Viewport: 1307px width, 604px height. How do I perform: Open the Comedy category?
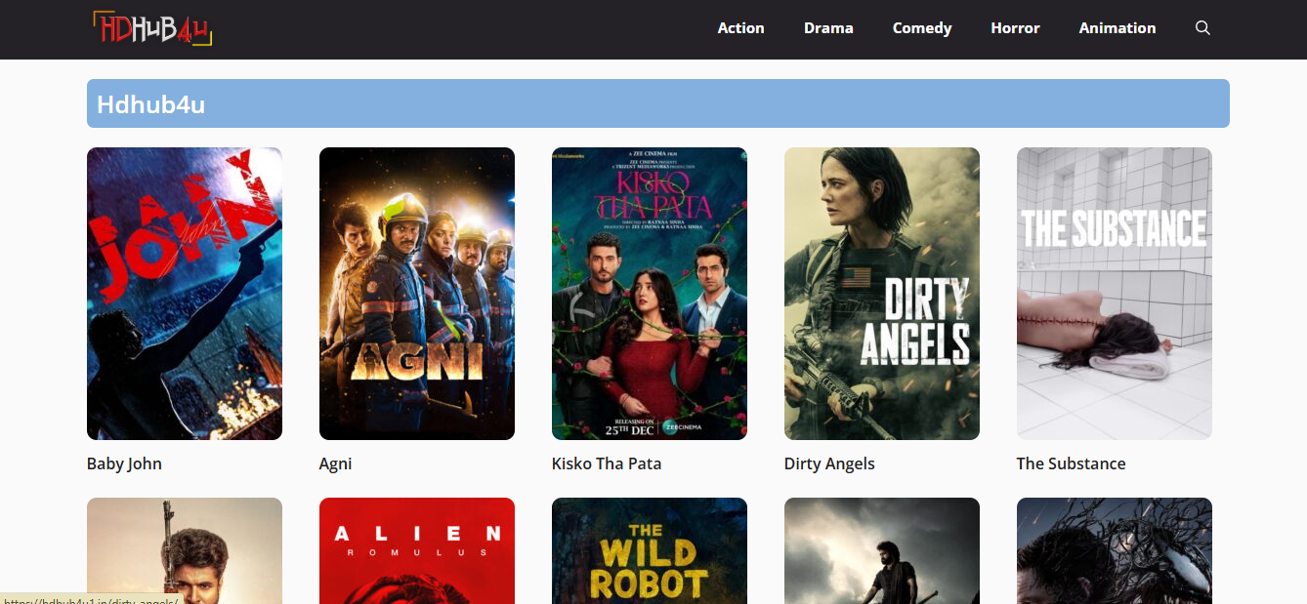[x=922, y=28]
